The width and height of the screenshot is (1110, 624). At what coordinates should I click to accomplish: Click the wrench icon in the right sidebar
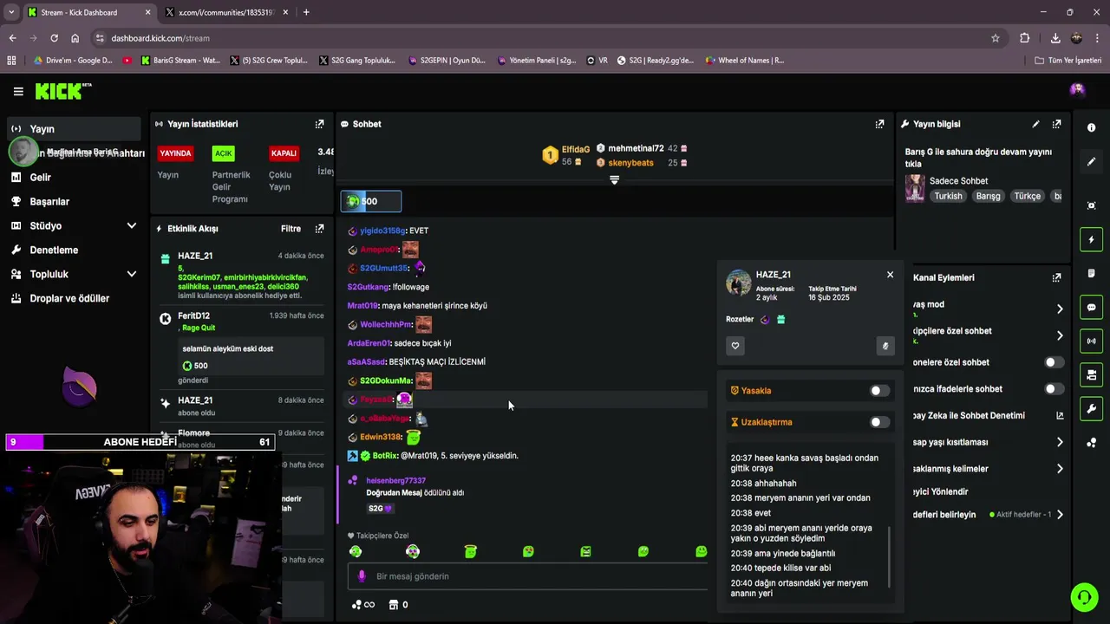coord(1091,408)
